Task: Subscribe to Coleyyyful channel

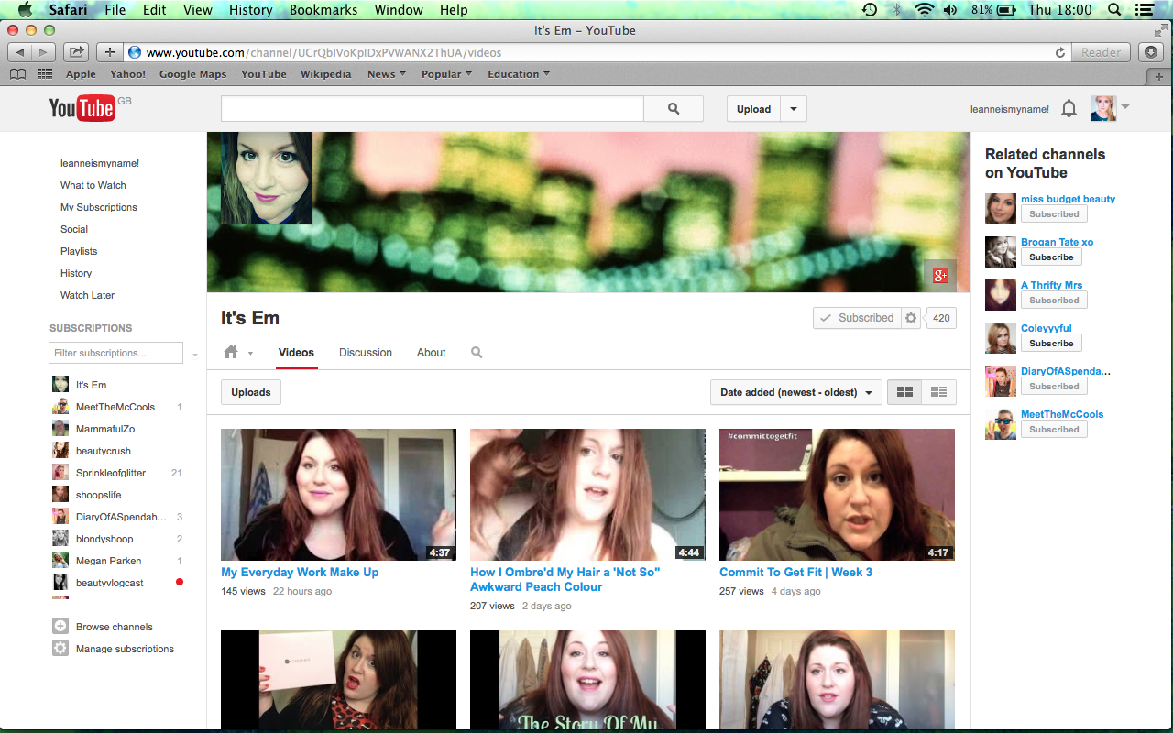Action: coord(1051,344)
